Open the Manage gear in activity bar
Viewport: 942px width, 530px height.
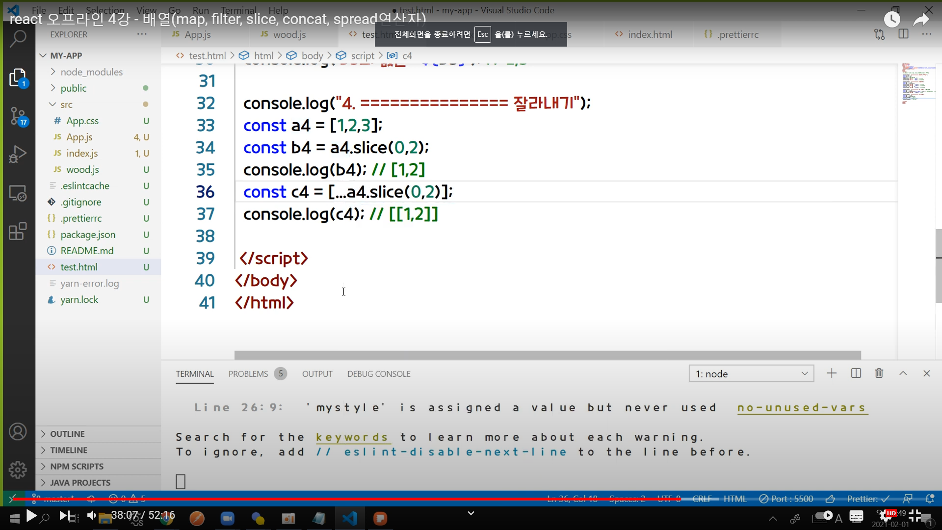coord(18,470)
